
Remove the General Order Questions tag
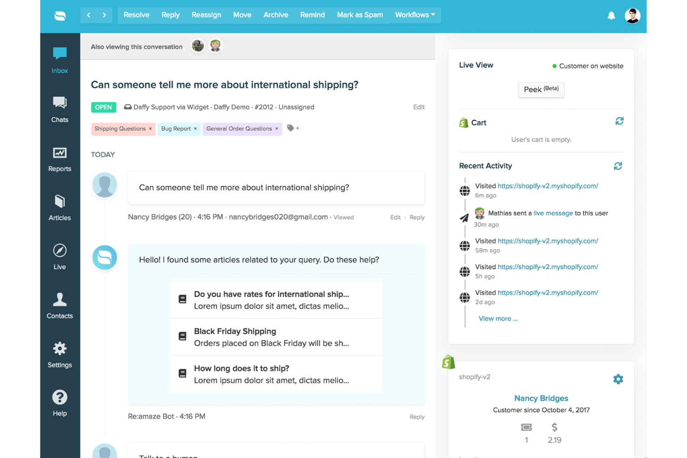pos(276,129)
